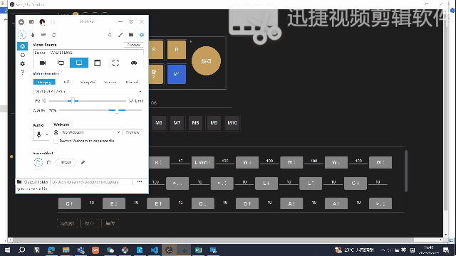This screenshot has height=256, width=456.
Task: Adjust the Quality slider
Action: point(100,110)
